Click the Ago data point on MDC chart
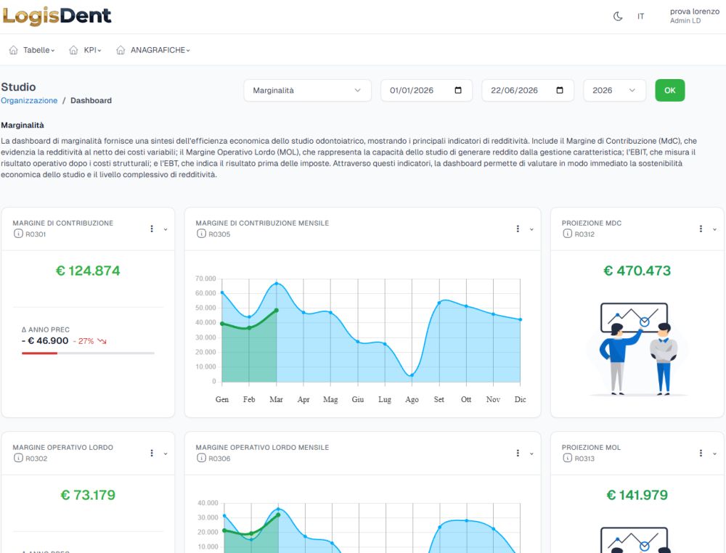 click(x=411, y=375)
